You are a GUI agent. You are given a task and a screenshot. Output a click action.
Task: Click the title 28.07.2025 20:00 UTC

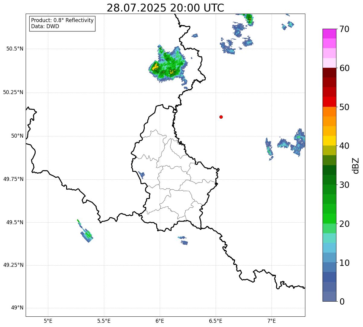coord(165,8)
